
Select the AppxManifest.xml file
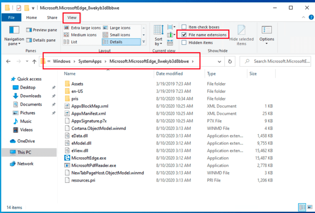88,113
